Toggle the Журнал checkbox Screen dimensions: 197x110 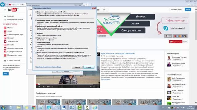(36, 34)
